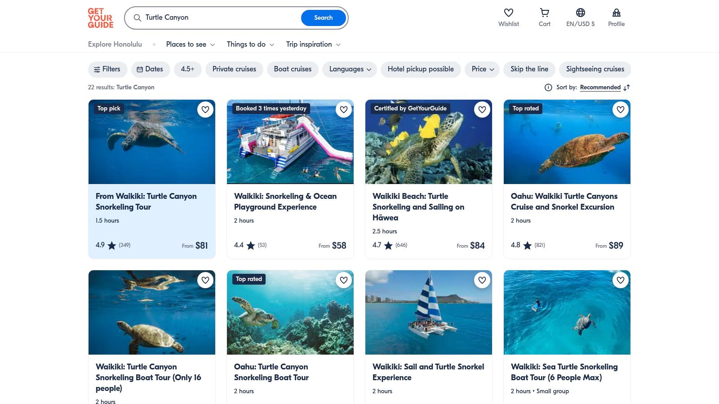719x404 pixels.
Task: Open the Profile icon
Action: point(616,13)
